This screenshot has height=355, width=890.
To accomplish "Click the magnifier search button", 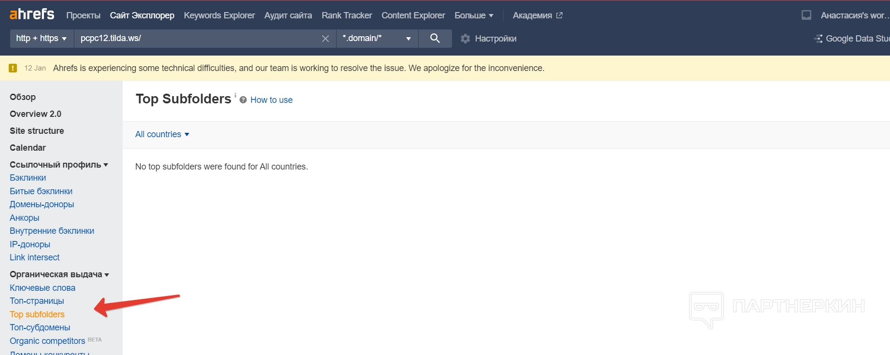I will 435,38.
